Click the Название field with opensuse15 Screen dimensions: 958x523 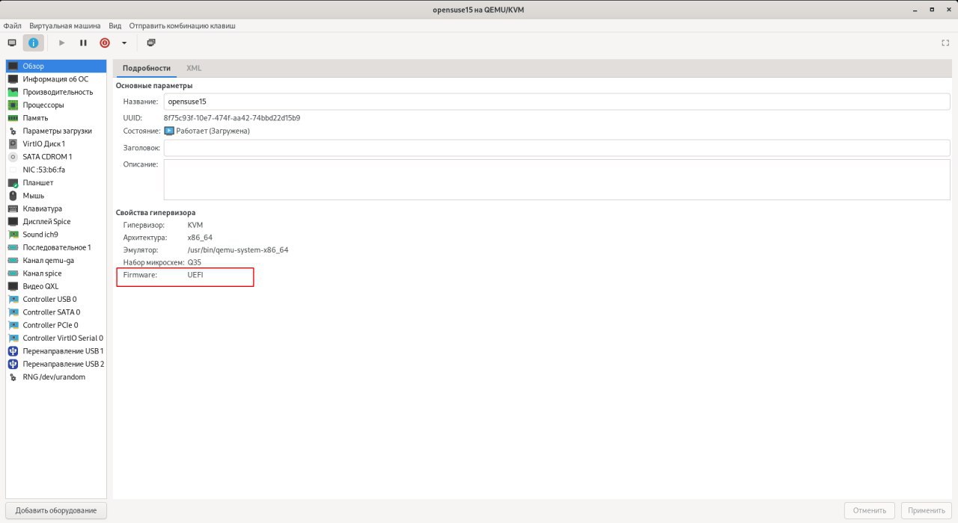coord(557,102)
